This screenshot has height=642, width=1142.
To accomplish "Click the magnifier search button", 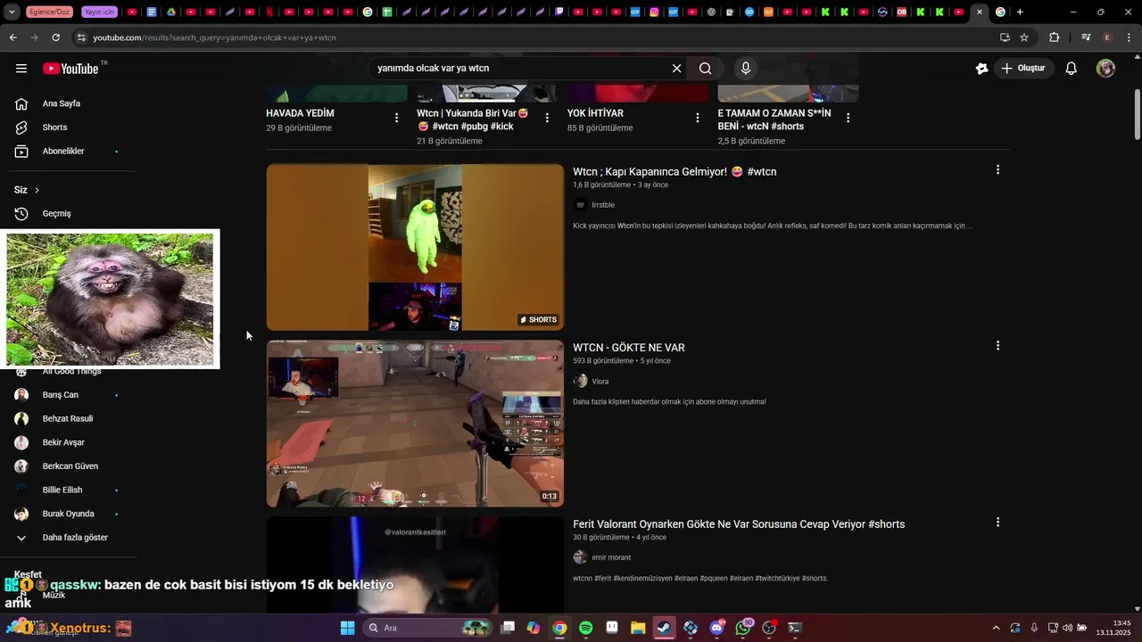I will pos(705,69).
